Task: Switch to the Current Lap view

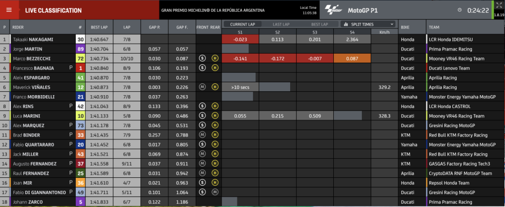Action: coord(242,24)
